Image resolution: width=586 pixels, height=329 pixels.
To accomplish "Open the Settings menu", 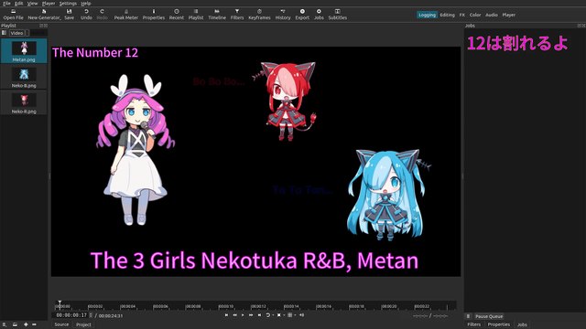I will click(x=68, y=3).
